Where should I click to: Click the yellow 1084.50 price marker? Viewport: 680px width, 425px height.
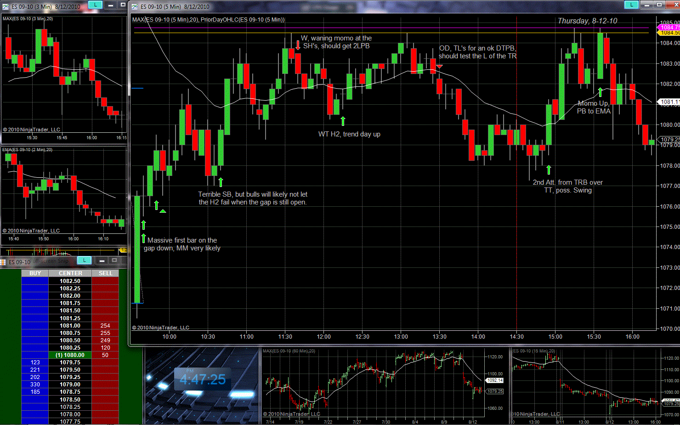tap(670, 33)
